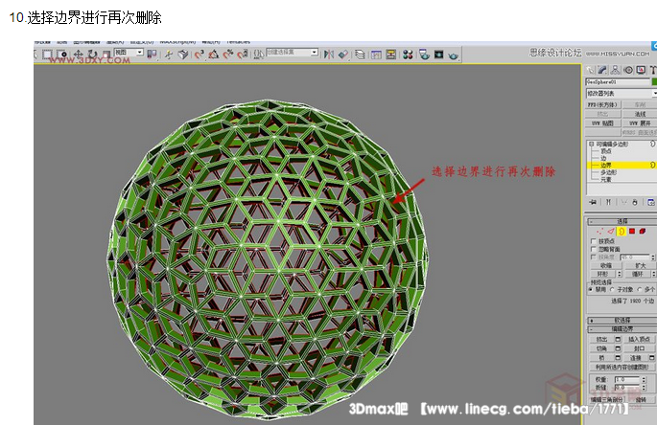
Task: Select the rectangular selection region tool
Action: coord(47,54)
